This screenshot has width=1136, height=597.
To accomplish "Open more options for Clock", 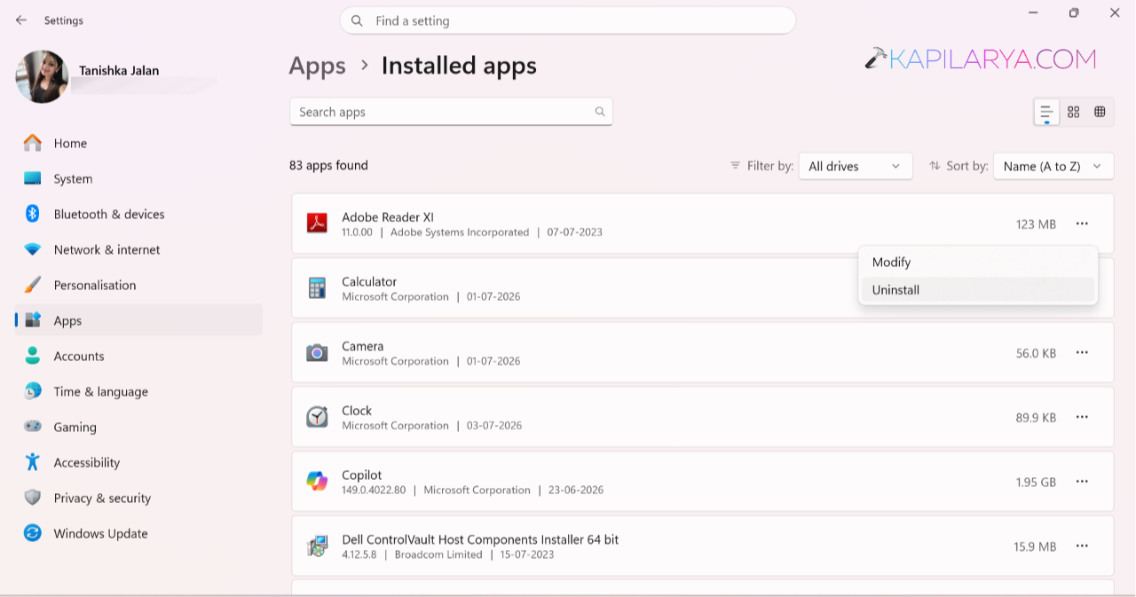I will point(1082,417).
